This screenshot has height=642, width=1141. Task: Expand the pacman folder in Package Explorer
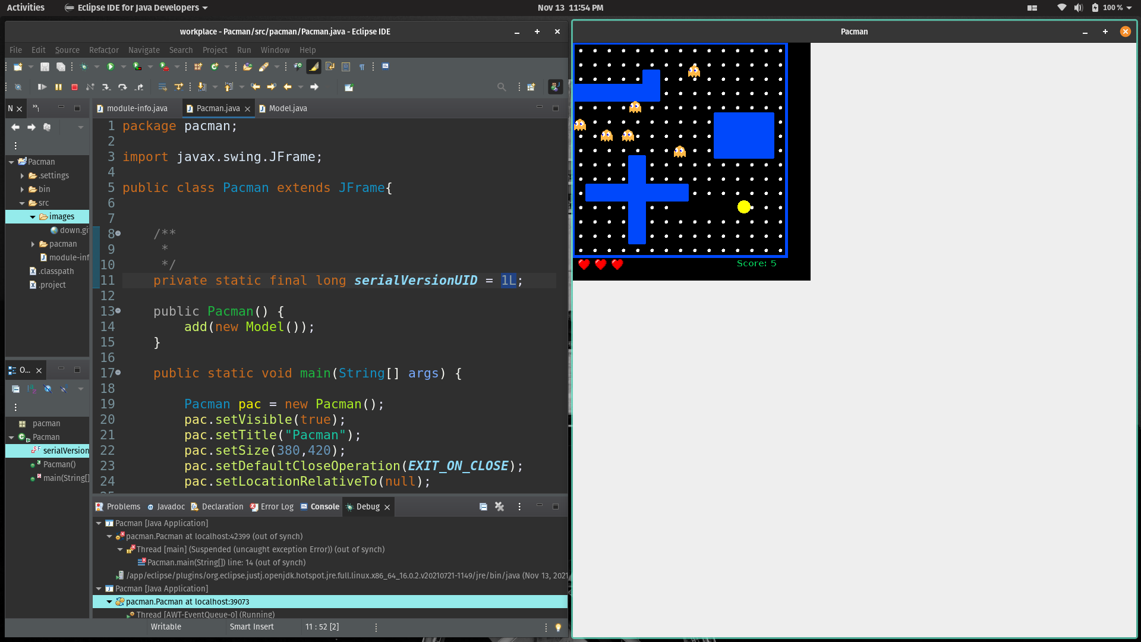click(33, 244)
